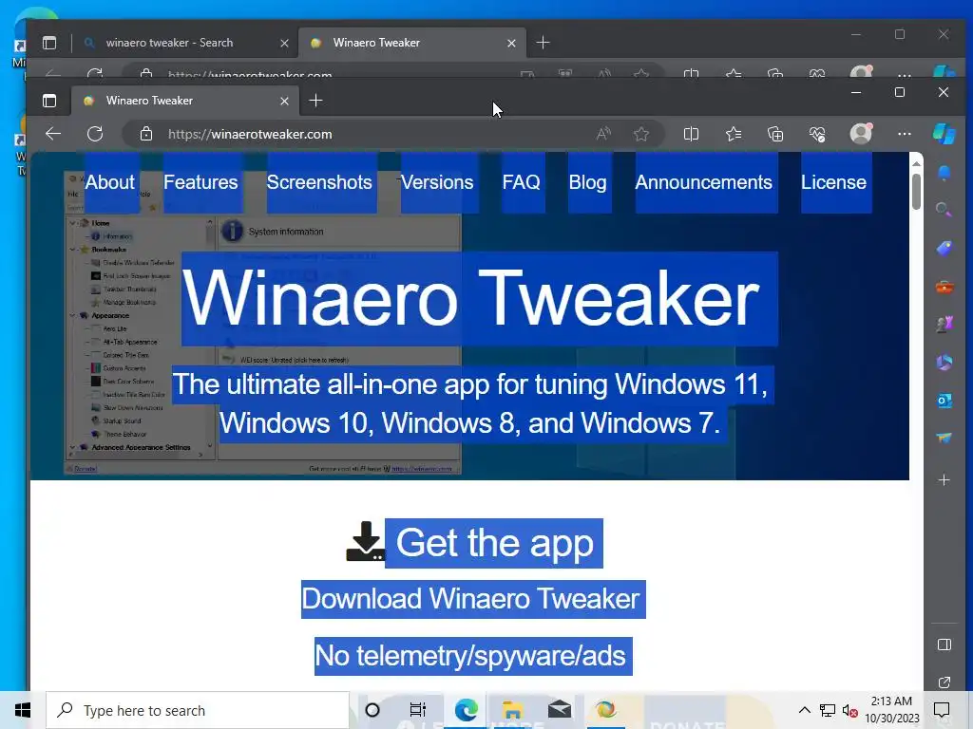973x729 pixels.
Task: Open Shopping tag icon in the sidebar
Action: point(944,249)
